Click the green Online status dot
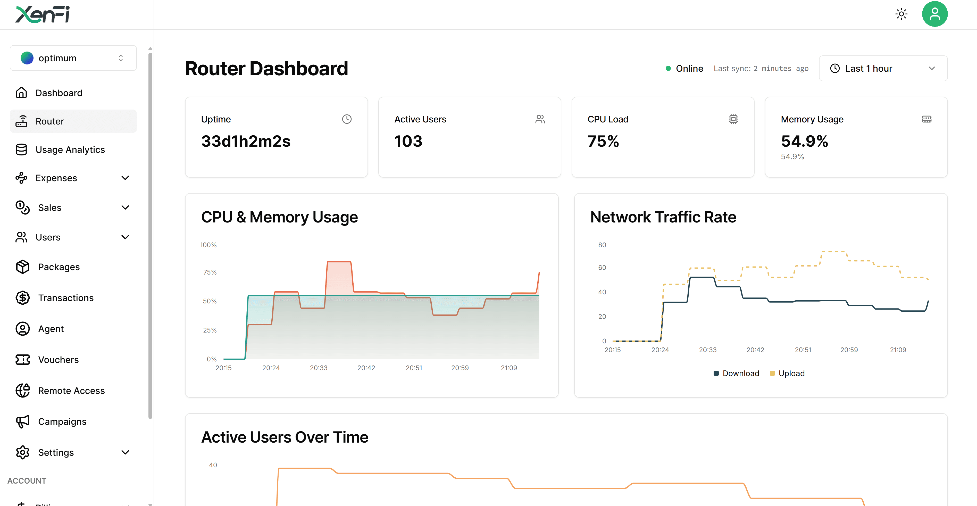The image size is (977, 506). 668,69
